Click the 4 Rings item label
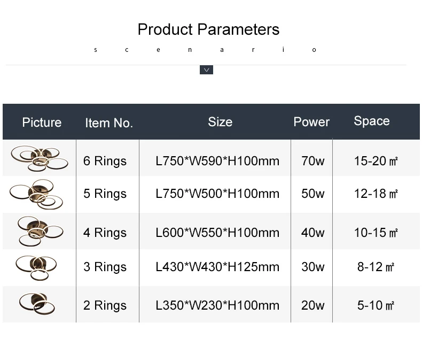Screen dimensions: 422x338 click(x=105, y=233)
